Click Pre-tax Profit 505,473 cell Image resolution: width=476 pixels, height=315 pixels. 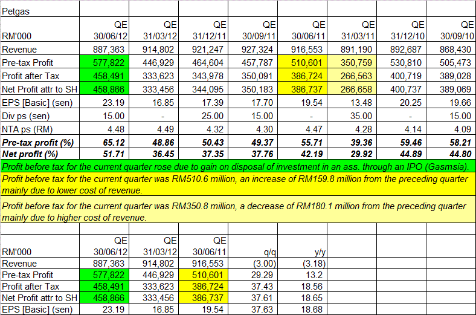coord(451,62)
